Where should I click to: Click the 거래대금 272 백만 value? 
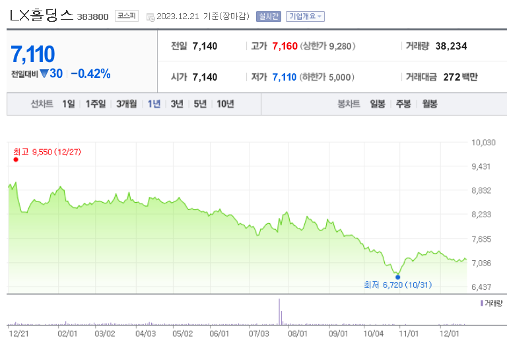click(460, 77)
